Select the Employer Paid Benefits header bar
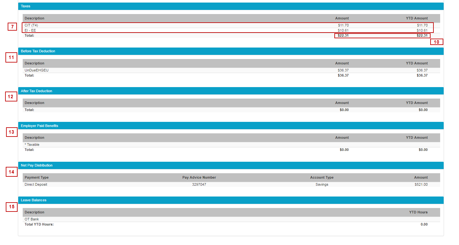The height and width of the screenshot is (245, 459). tap(39, 126)
